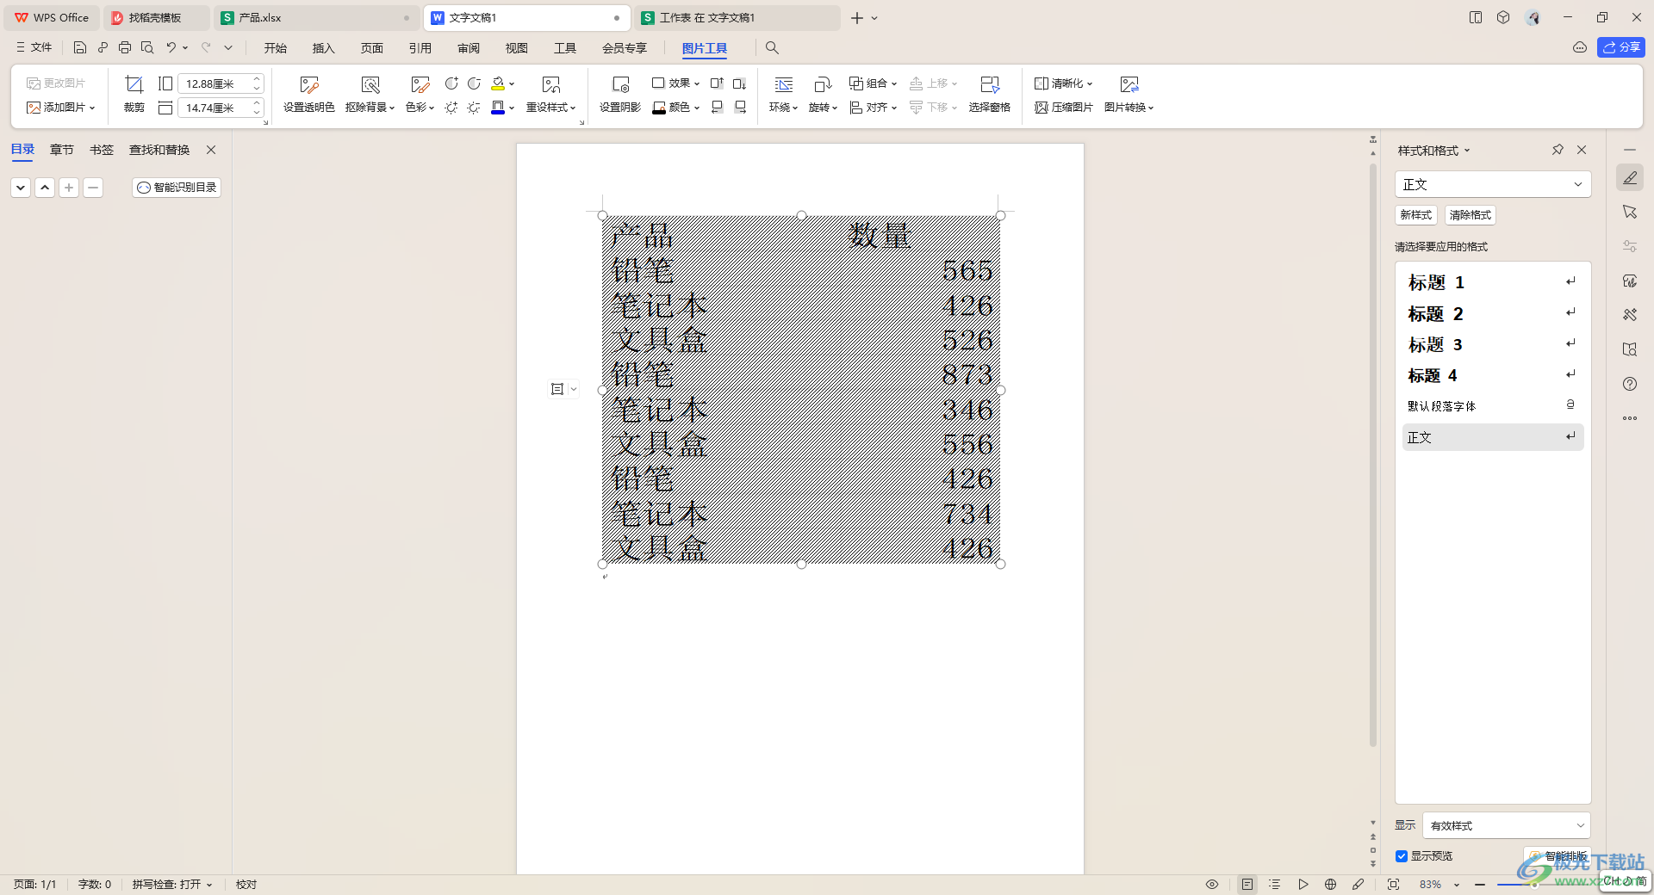Increase image brightness icon
Image resolution: width=1654 pixels, height=895 pixels.
coord(451,108)
